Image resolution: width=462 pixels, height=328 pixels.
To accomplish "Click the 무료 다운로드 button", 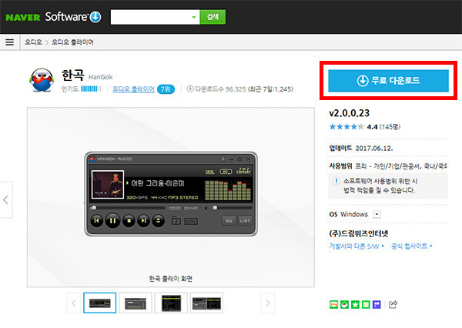I will point(388,80).
